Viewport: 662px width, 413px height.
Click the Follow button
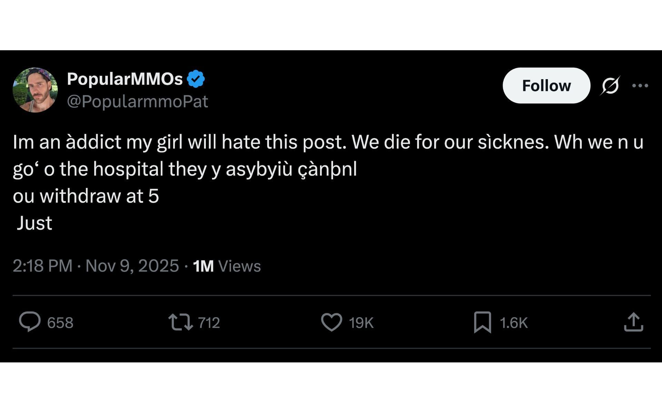click(x=546, y=86)
